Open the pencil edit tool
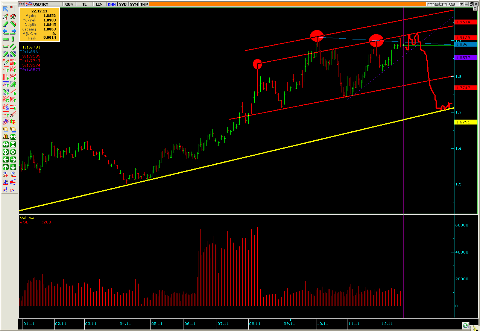480x331 pixels. (6, 16)
